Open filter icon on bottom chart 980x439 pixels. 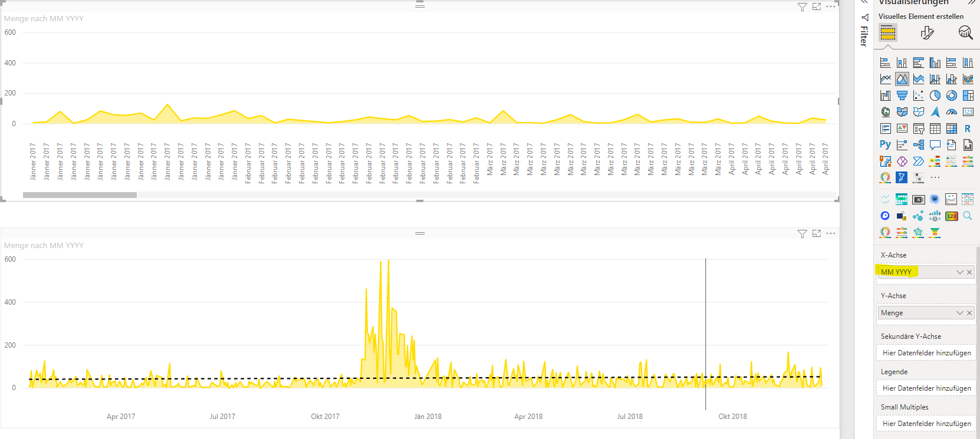802,234
